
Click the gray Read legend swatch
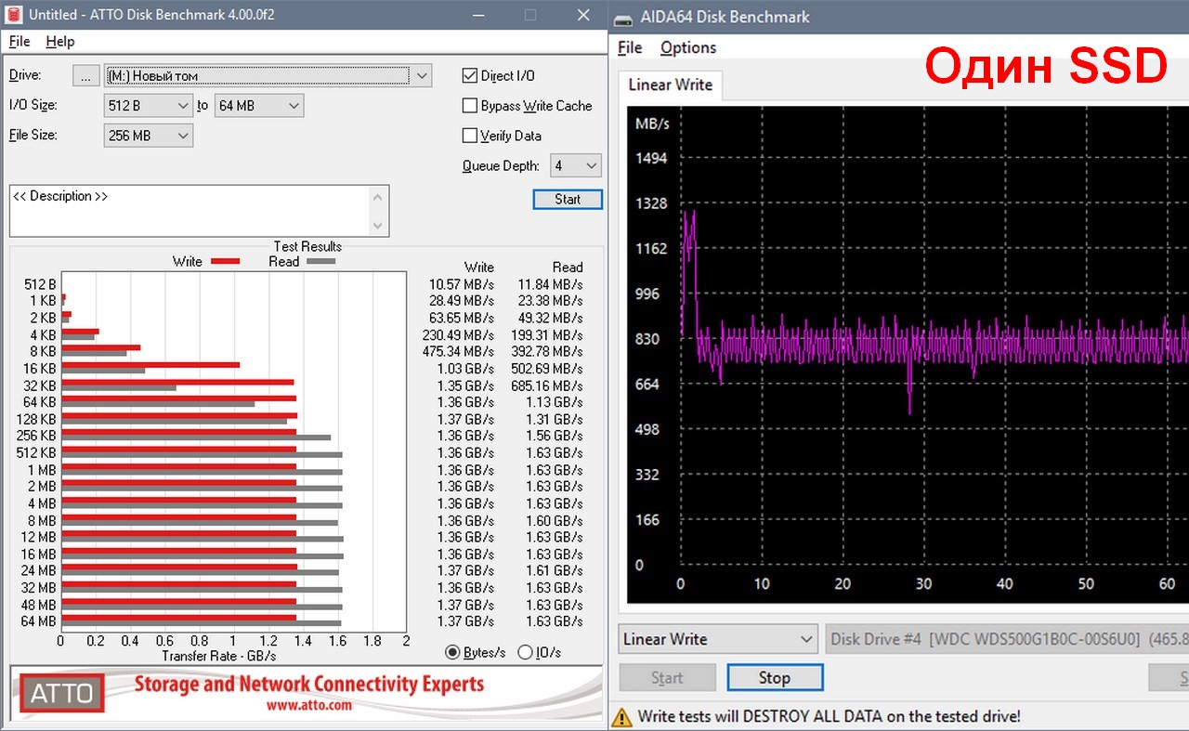pos(321,262)
